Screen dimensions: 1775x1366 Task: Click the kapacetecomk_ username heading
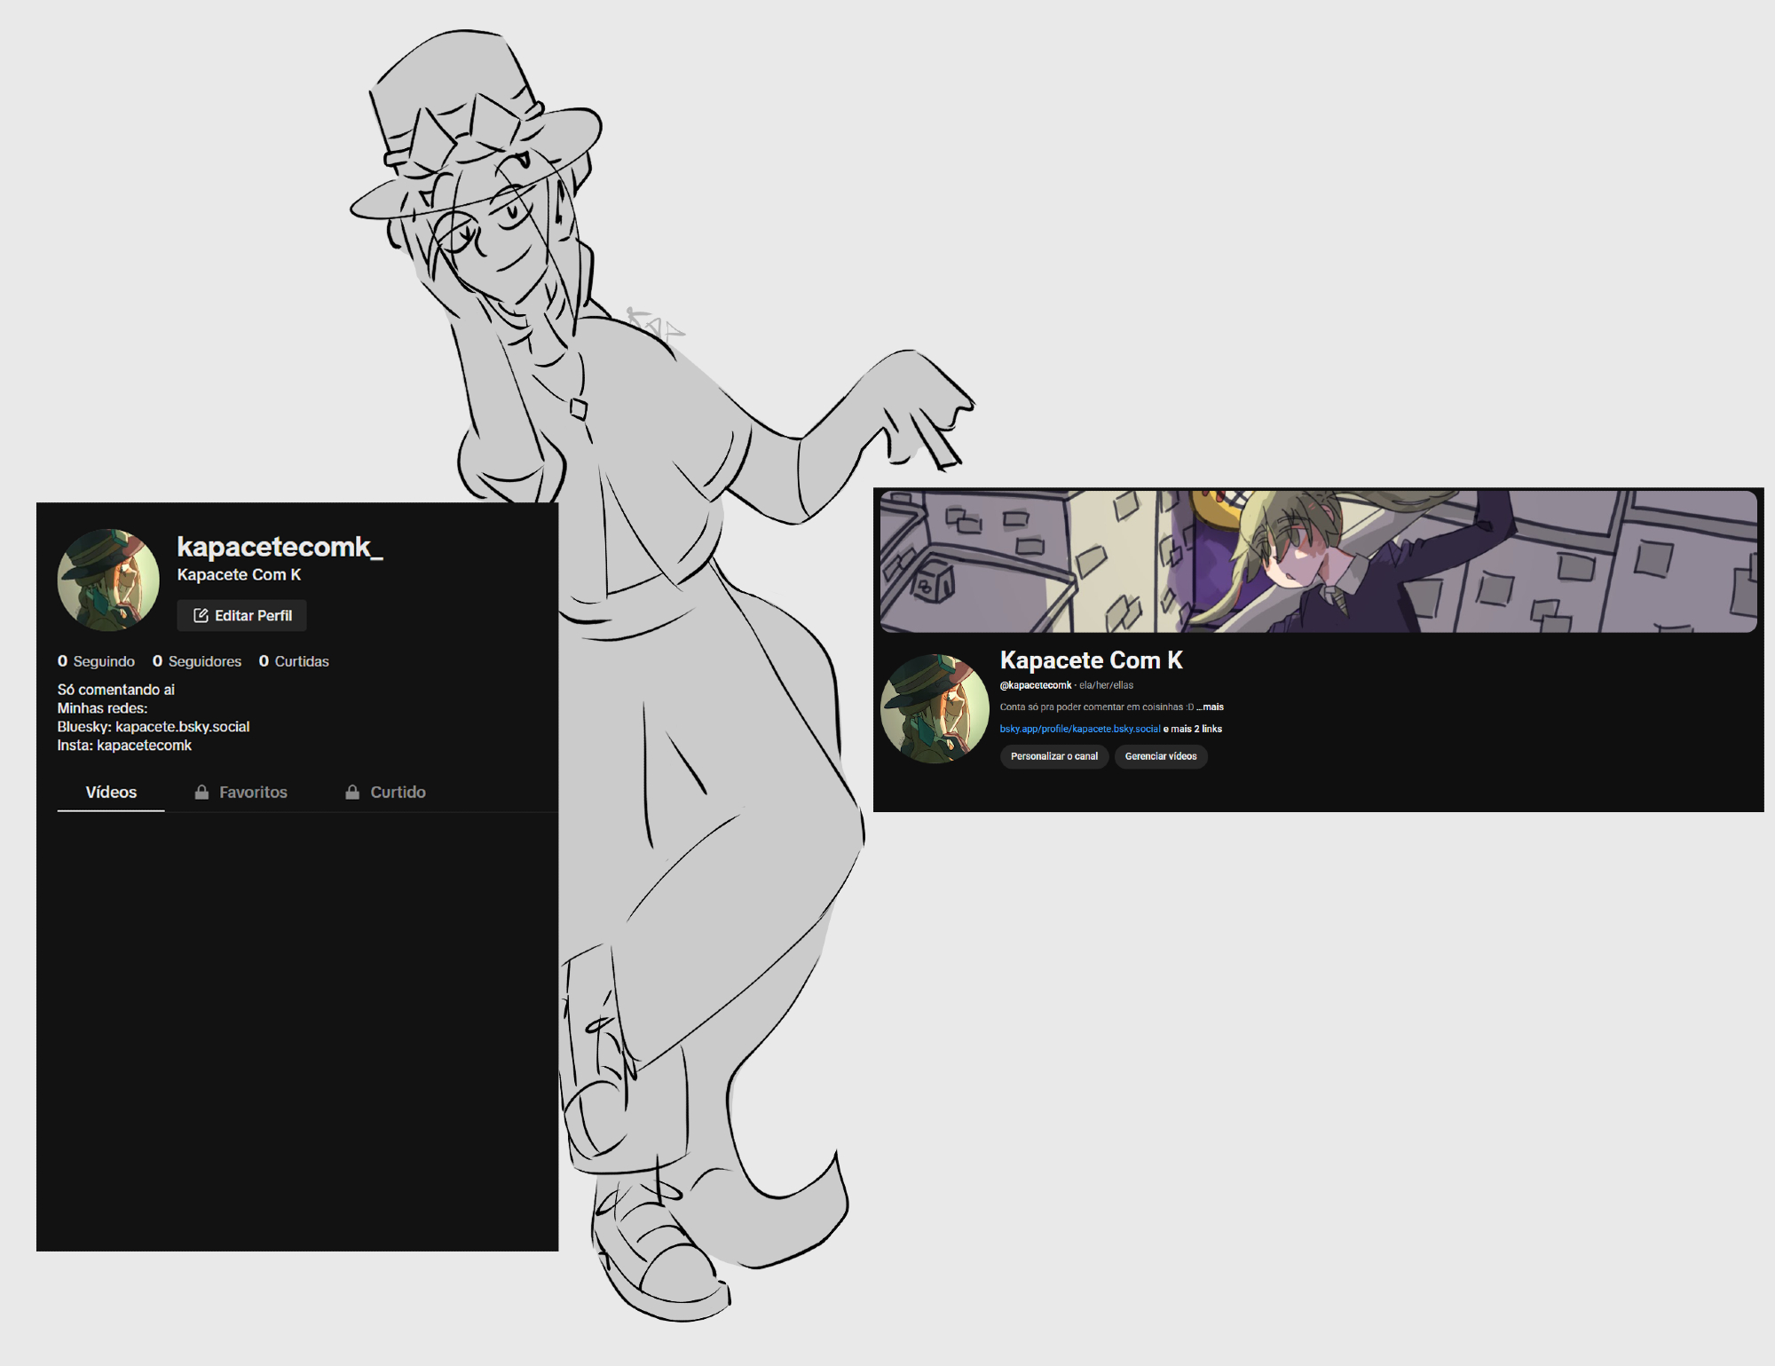point(280,547)
